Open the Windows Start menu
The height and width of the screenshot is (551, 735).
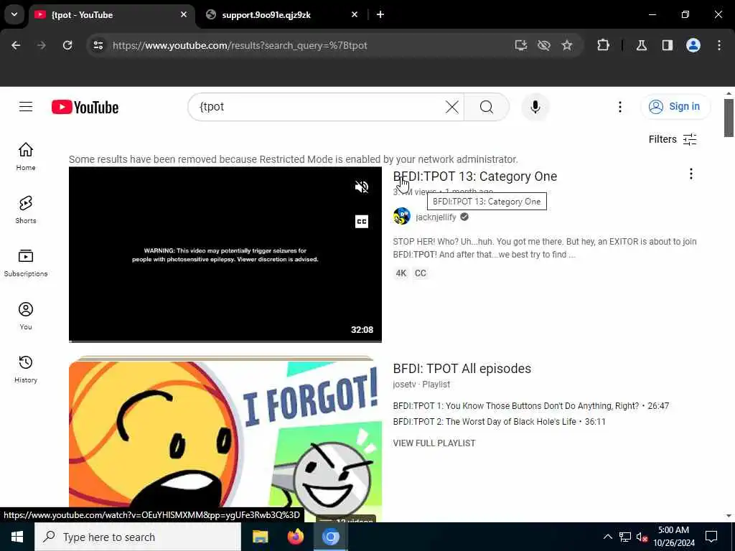point(17,537)
